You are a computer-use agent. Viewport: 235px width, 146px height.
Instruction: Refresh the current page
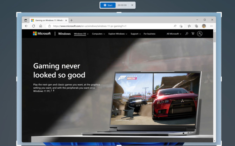(x=34, y=26)
